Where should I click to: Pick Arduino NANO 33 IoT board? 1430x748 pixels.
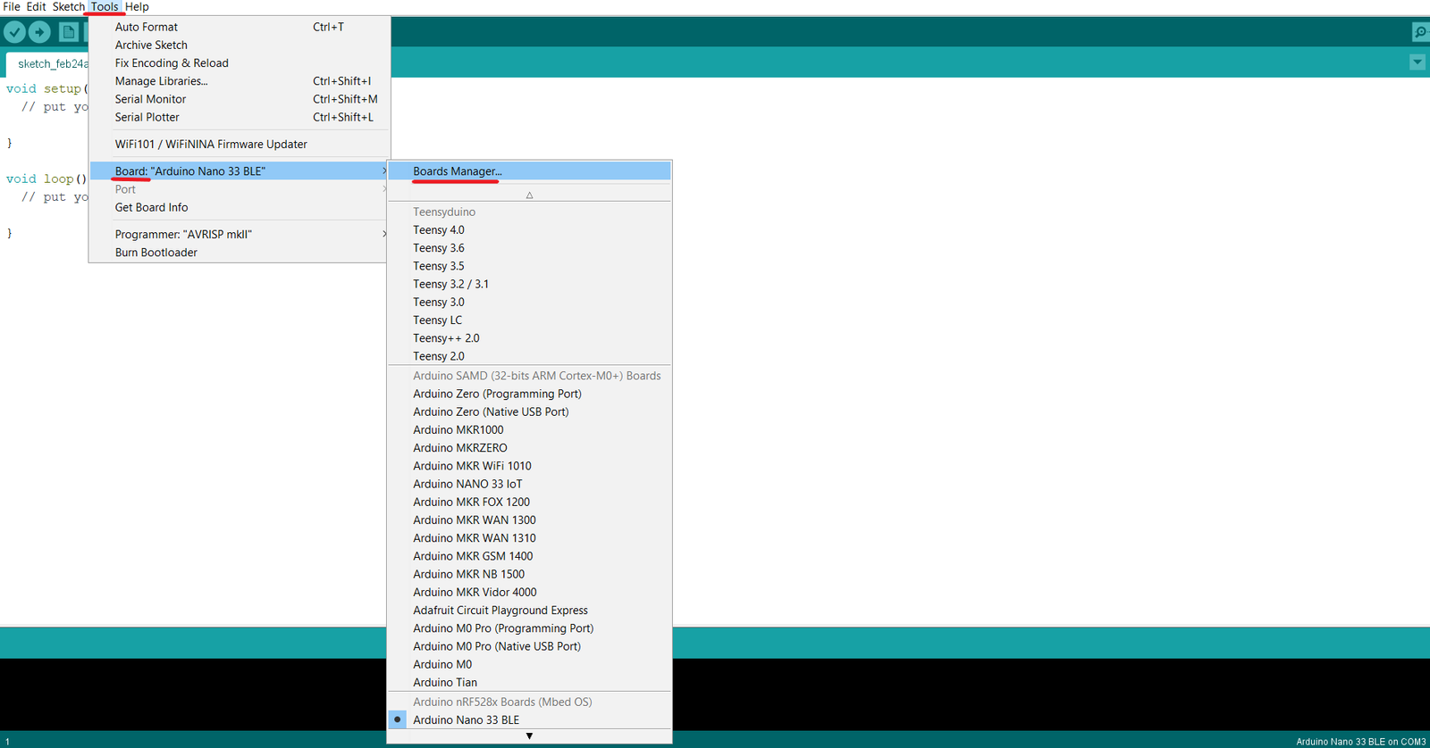[467, 484]
